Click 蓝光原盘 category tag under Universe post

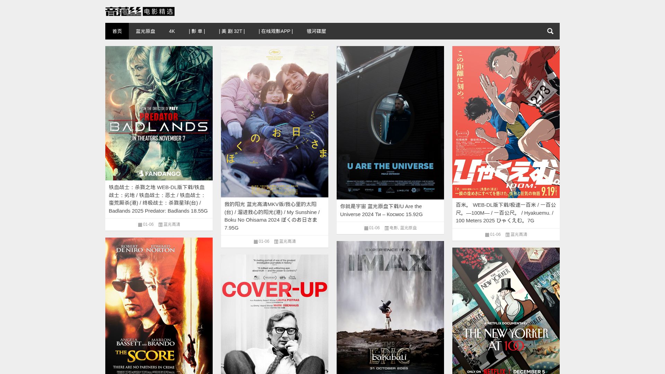coord(408,228)
